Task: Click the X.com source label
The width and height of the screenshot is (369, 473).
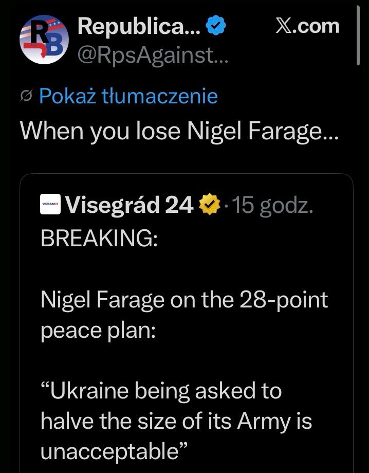Action: (x=307, y=26)
